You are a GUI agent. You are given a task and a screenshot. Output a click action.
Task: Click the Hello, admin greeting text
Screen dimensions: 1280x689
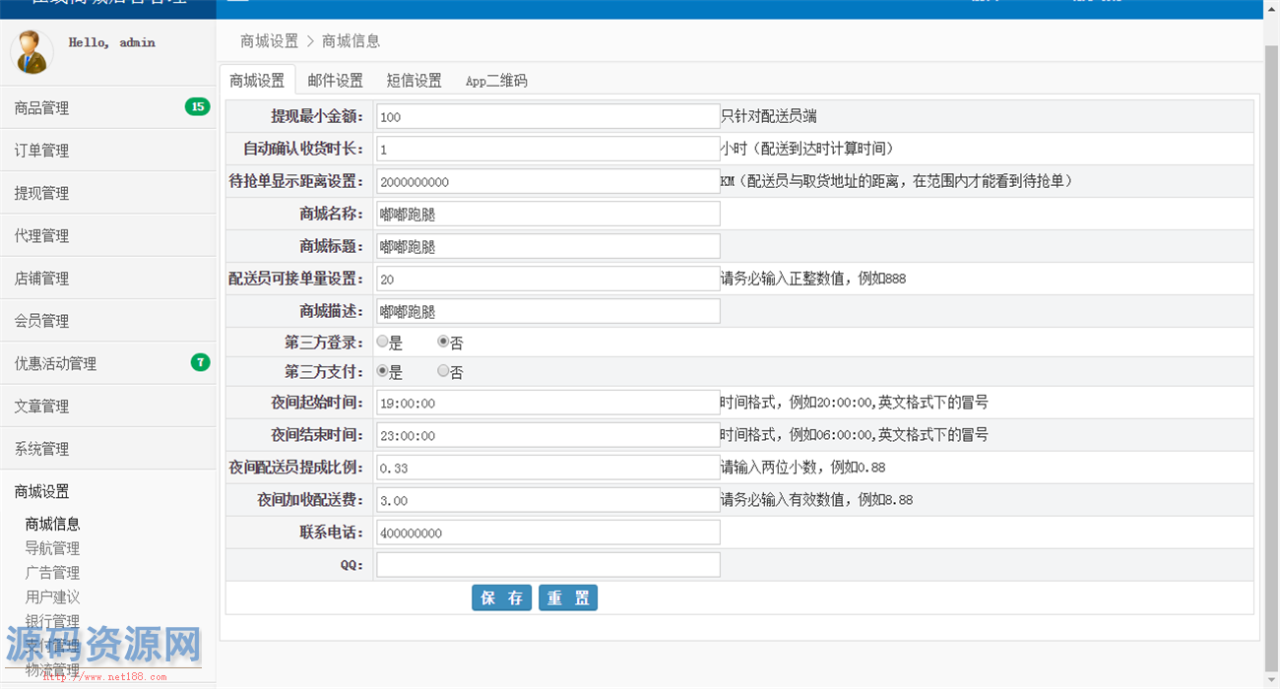(112, 42)
